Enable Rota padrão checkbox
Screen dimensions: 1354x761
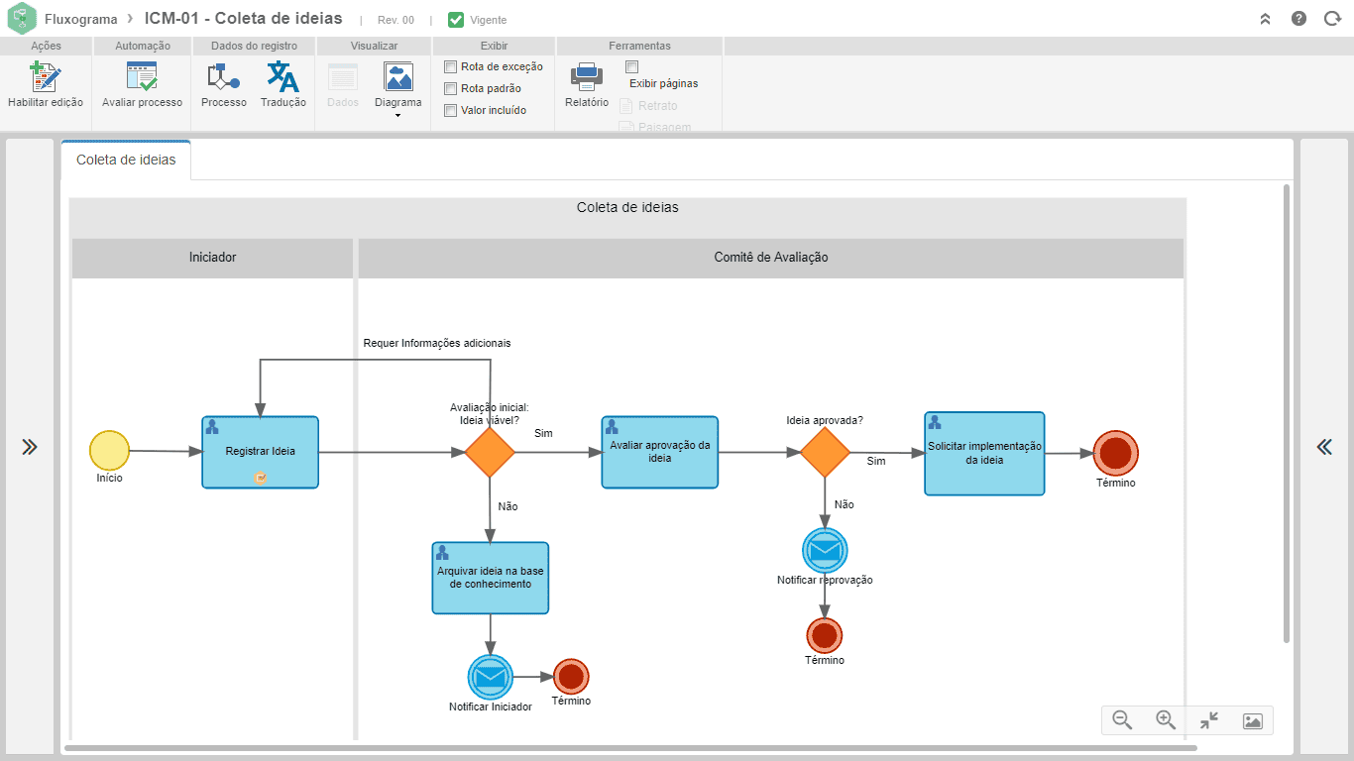(x=451, y=88)
